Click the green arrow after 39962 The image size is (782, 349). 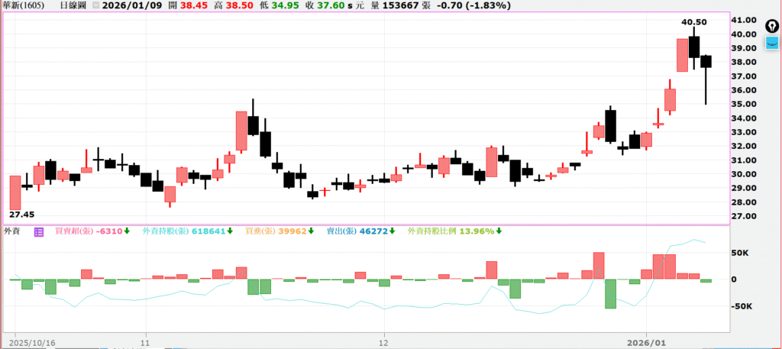pyautogui.click(x=315, y=231)
